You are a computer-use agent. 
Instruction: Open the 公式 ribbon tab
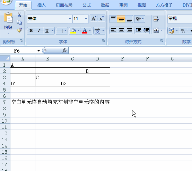click(87, 5)
